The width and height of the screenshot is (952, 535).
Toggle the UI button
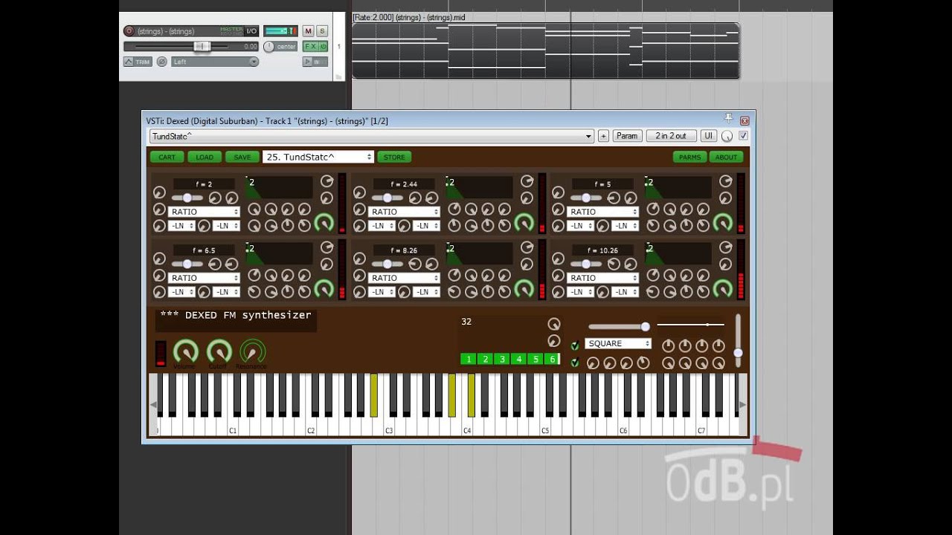click(x=709, y=136)
